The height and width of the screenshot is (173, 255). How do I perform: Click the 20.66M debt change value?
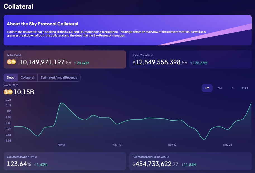pos(83,63)
